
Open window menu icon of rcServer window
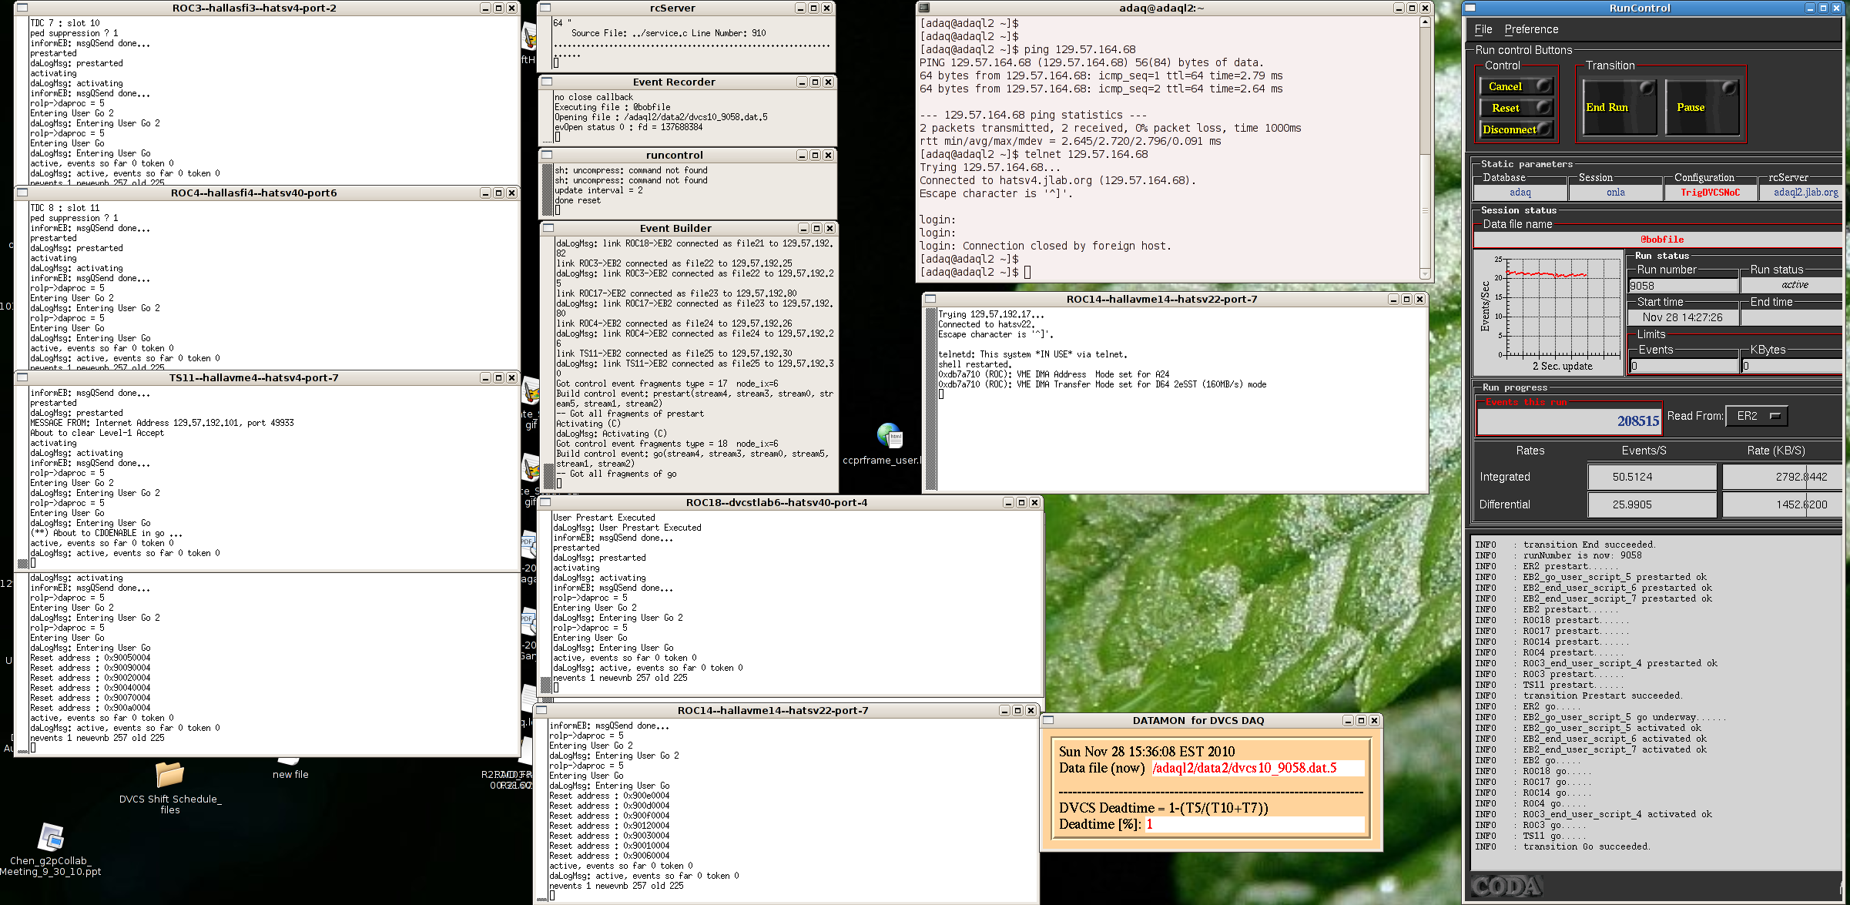click(545, 8)
